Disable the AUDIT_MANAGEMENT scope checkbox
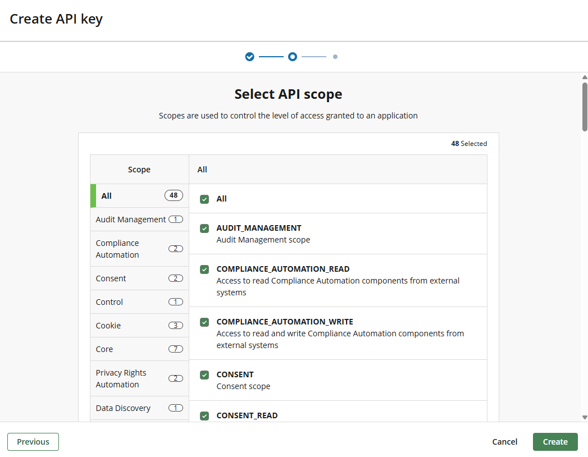This screenshot has width=588, height=457. tap(204, 228)
